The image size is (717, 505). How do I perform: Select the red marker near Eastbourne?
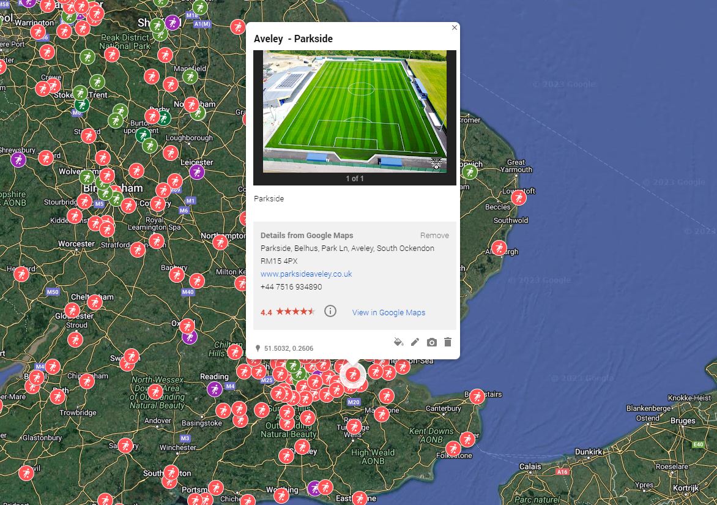359,499
